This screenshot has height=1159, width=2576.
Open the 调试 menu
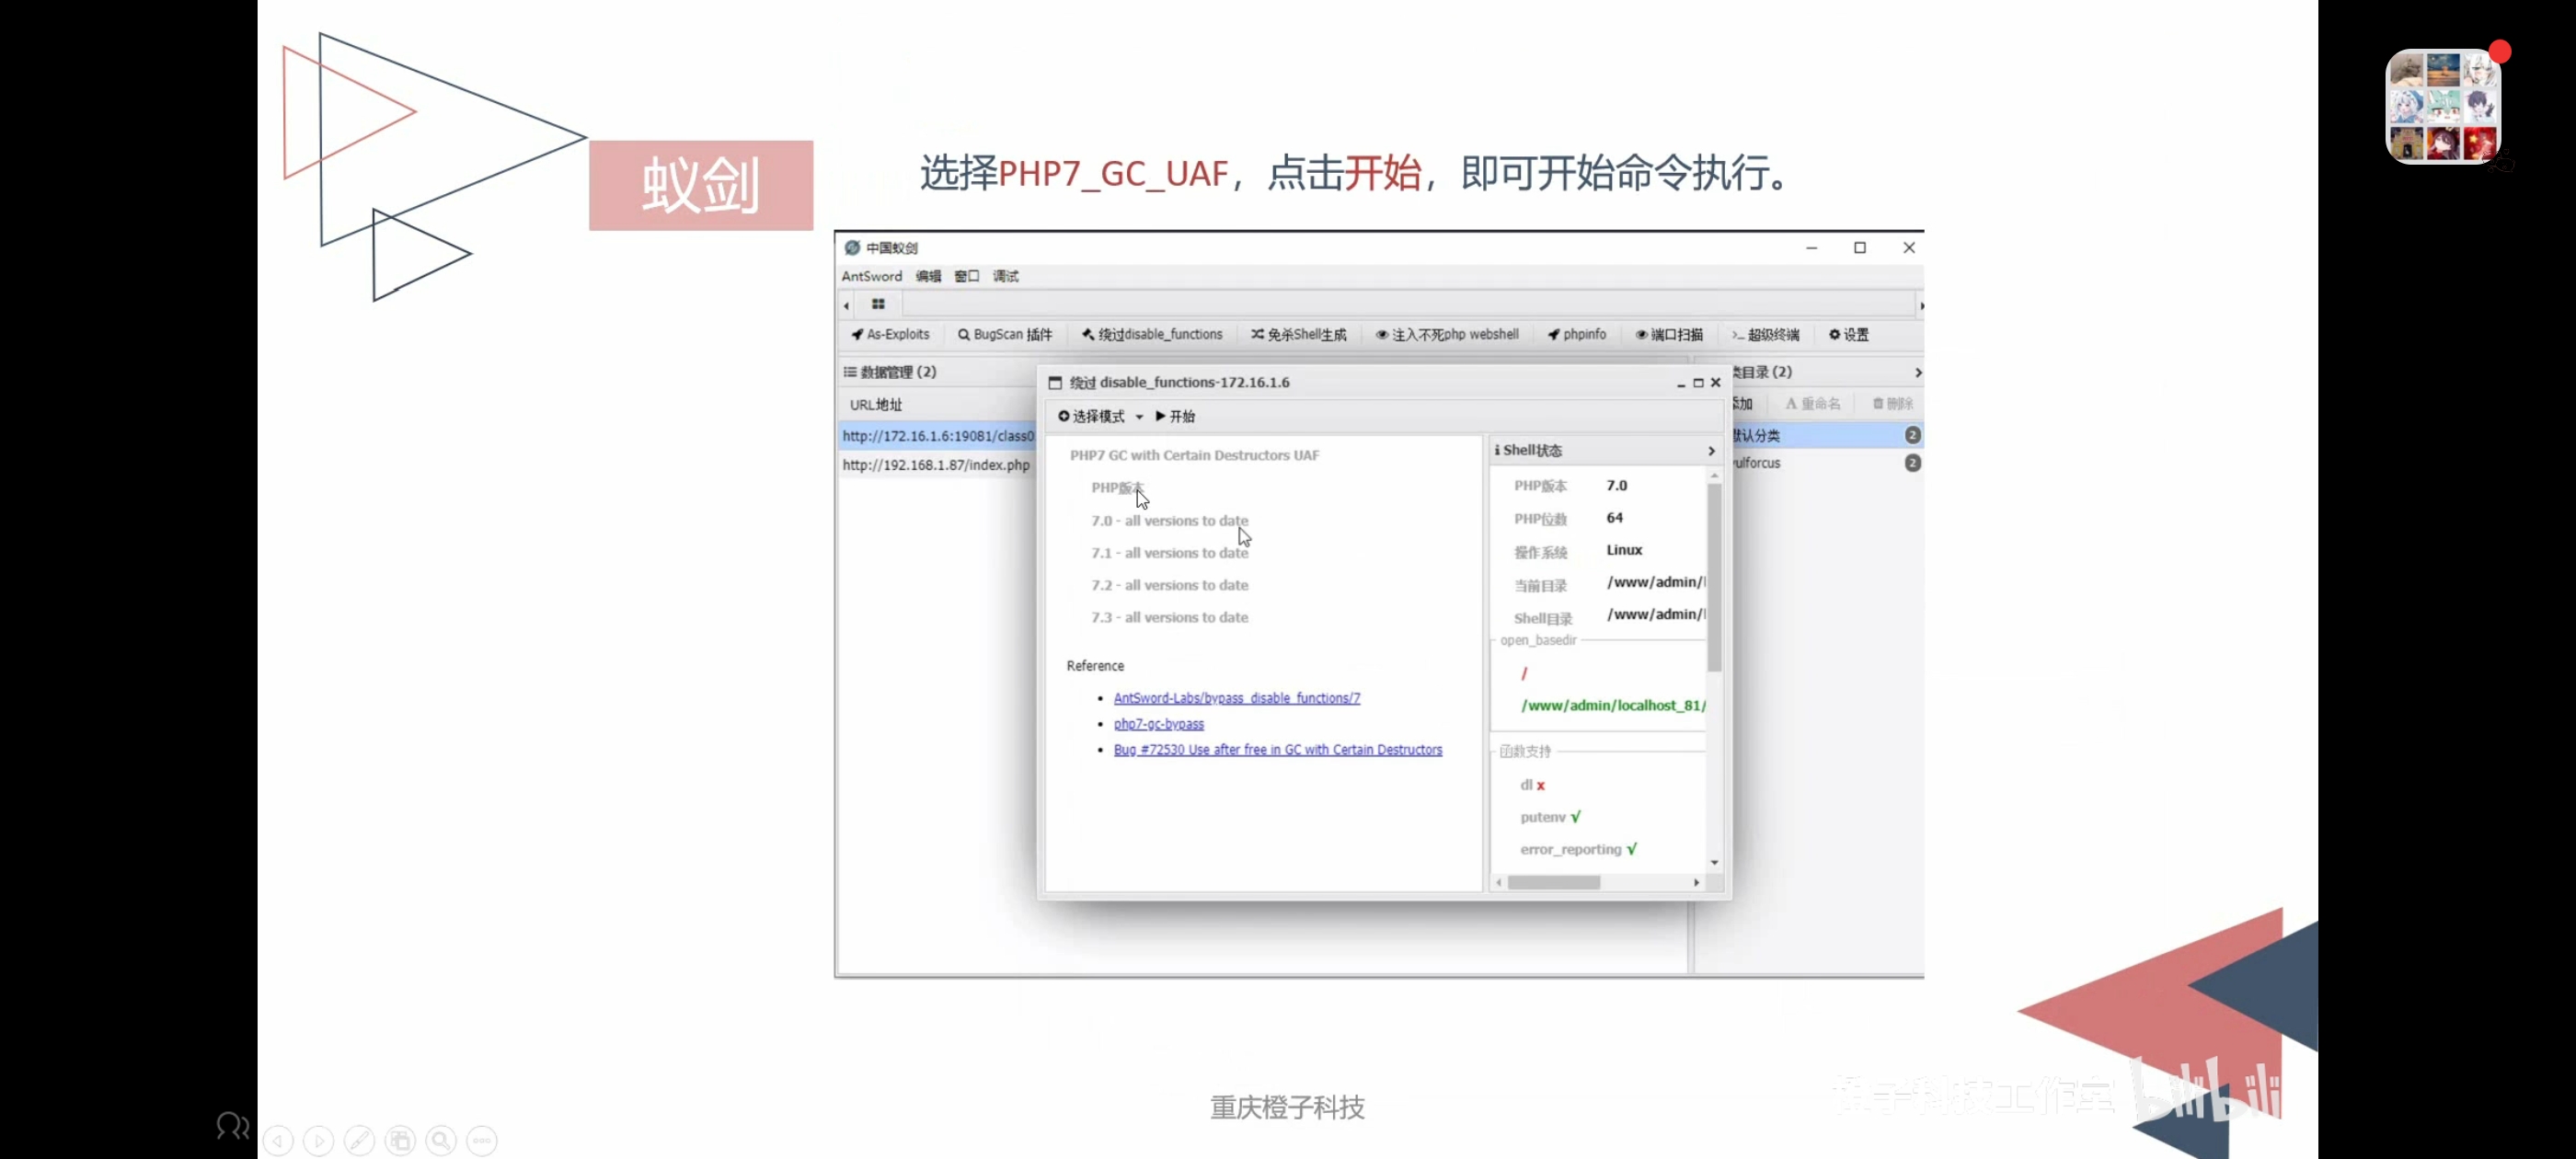point(1004,276)
